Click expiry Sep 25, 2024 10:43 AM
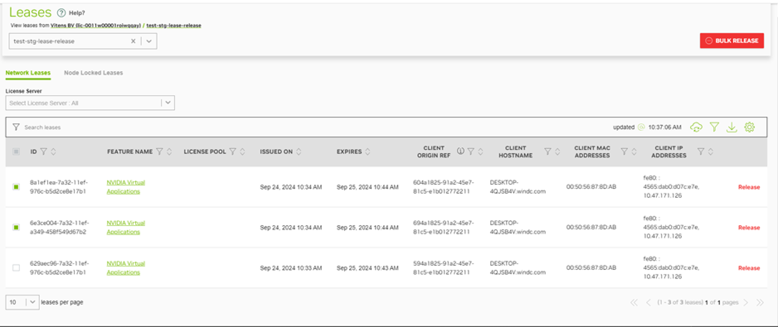This screenshot has width=778, height=327. [x=367, y=268]
